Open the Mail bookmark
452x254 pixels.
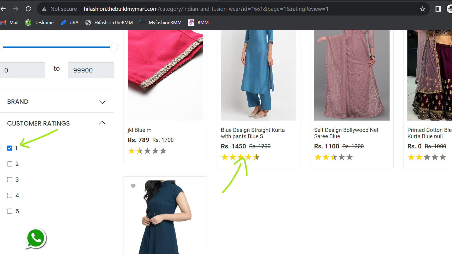tap(9, 23)
